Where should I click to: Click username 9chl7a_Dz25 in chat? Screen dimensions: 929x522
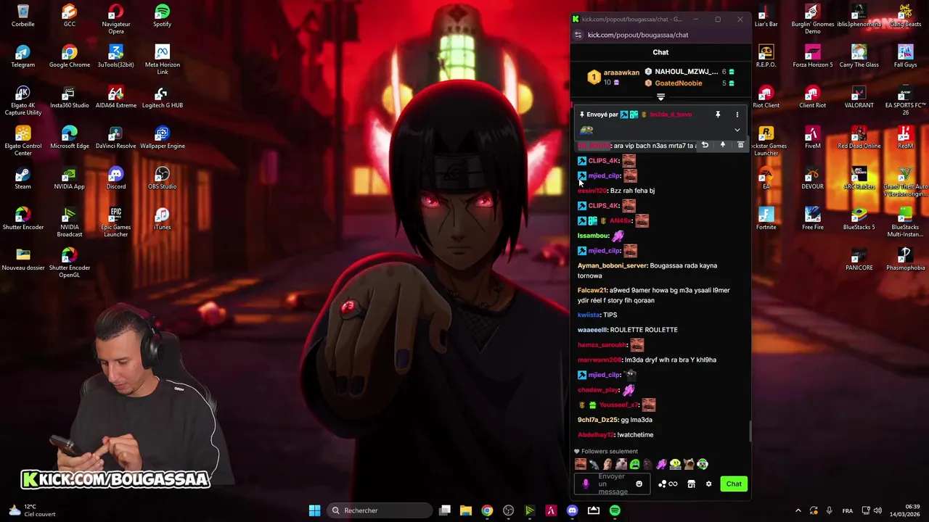pyautogui.click(x=598, y=420)
